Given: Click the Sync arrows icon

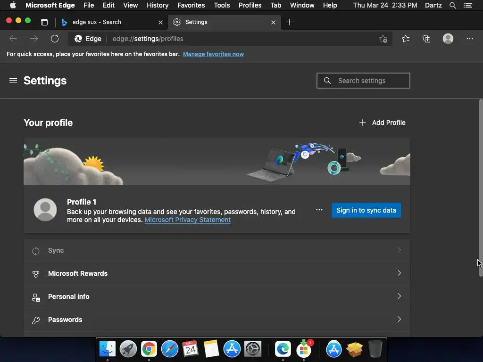Looking at the screenshot, I should 36,251.
